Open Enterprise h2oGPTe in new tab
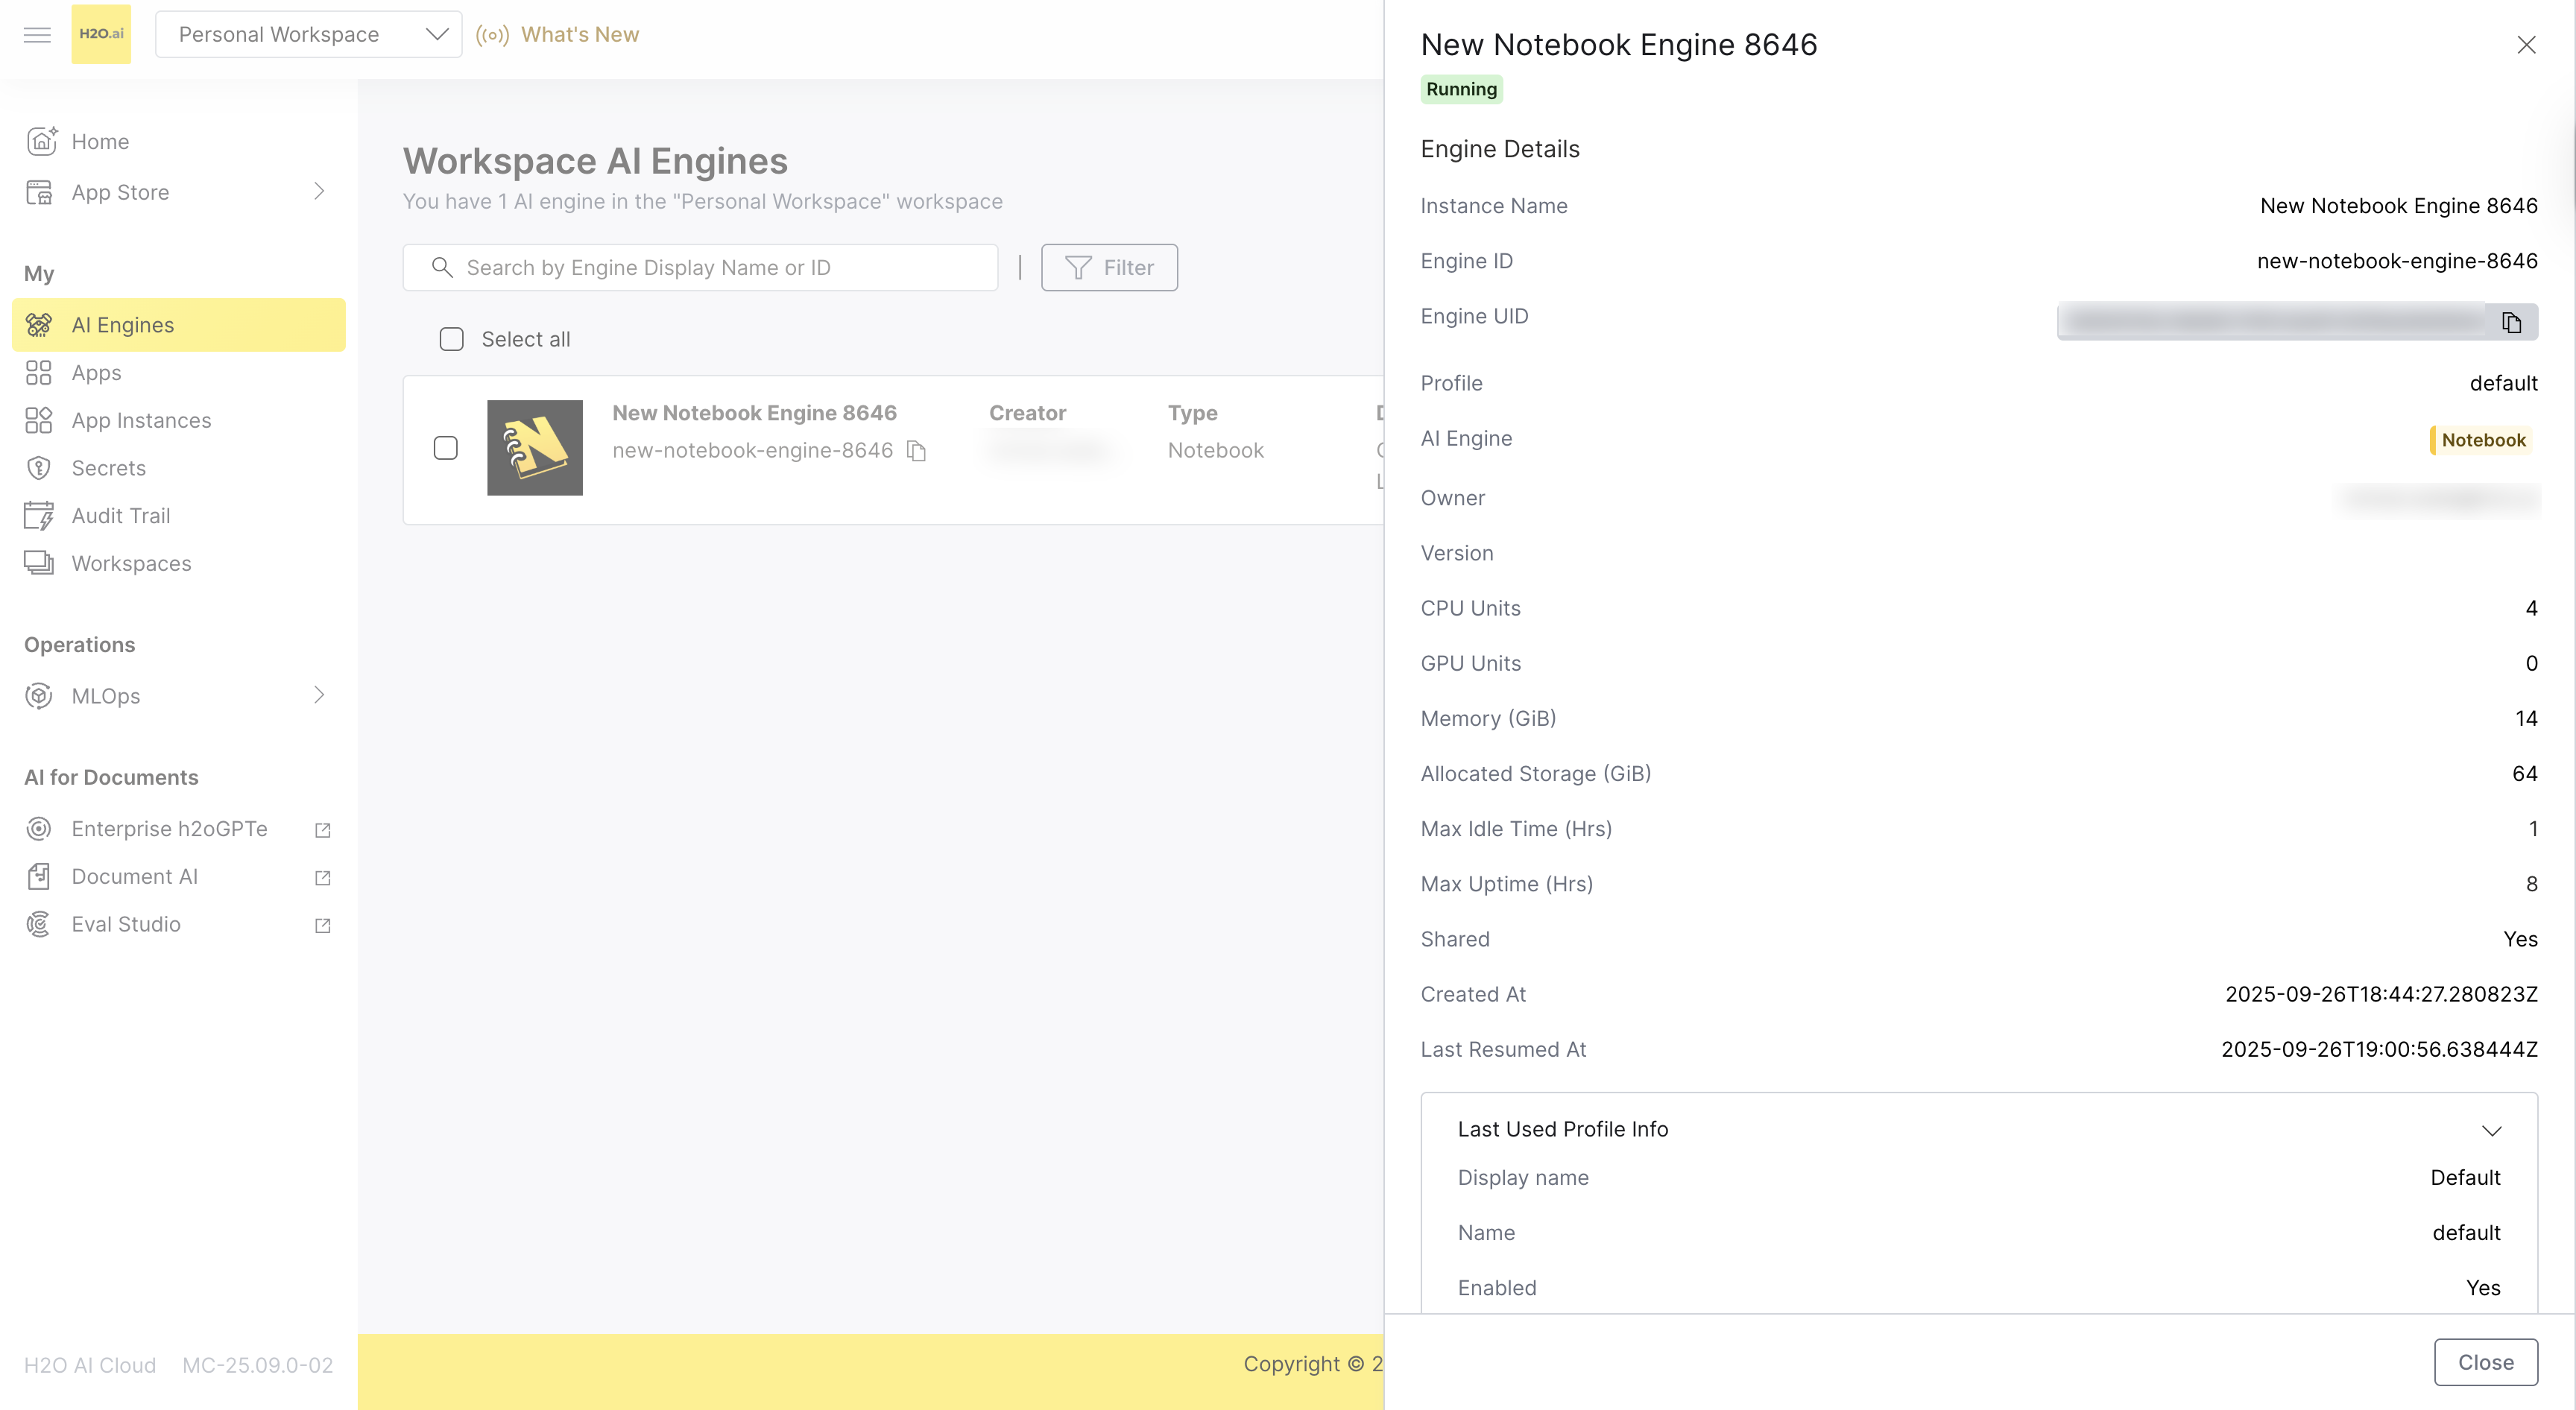 click(x=321, y=829)
